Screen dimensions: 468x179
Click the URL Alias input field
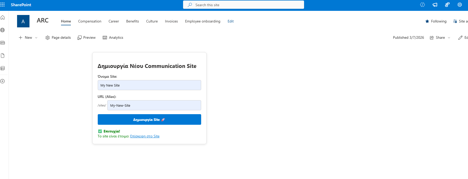[x=154, y=105]
